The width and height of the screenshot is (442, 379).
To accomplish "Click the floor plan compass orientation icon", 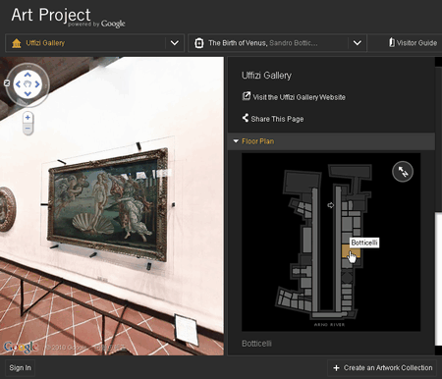I will [x=403, y=172].
